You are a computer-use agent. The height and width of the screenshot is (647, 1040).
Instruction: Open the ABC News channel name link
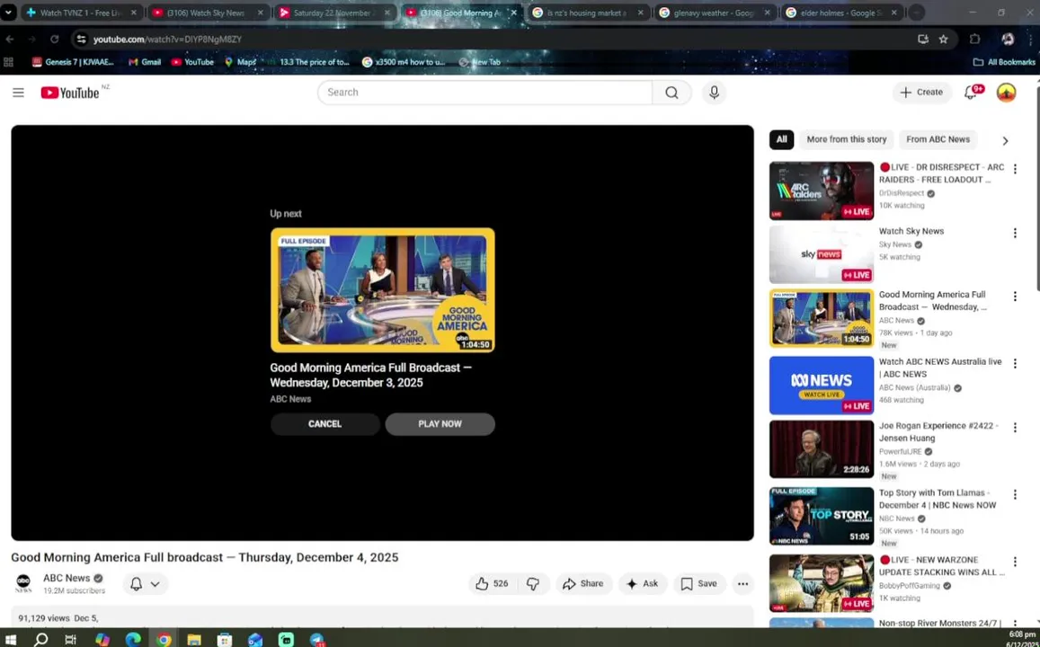point(67,578)
